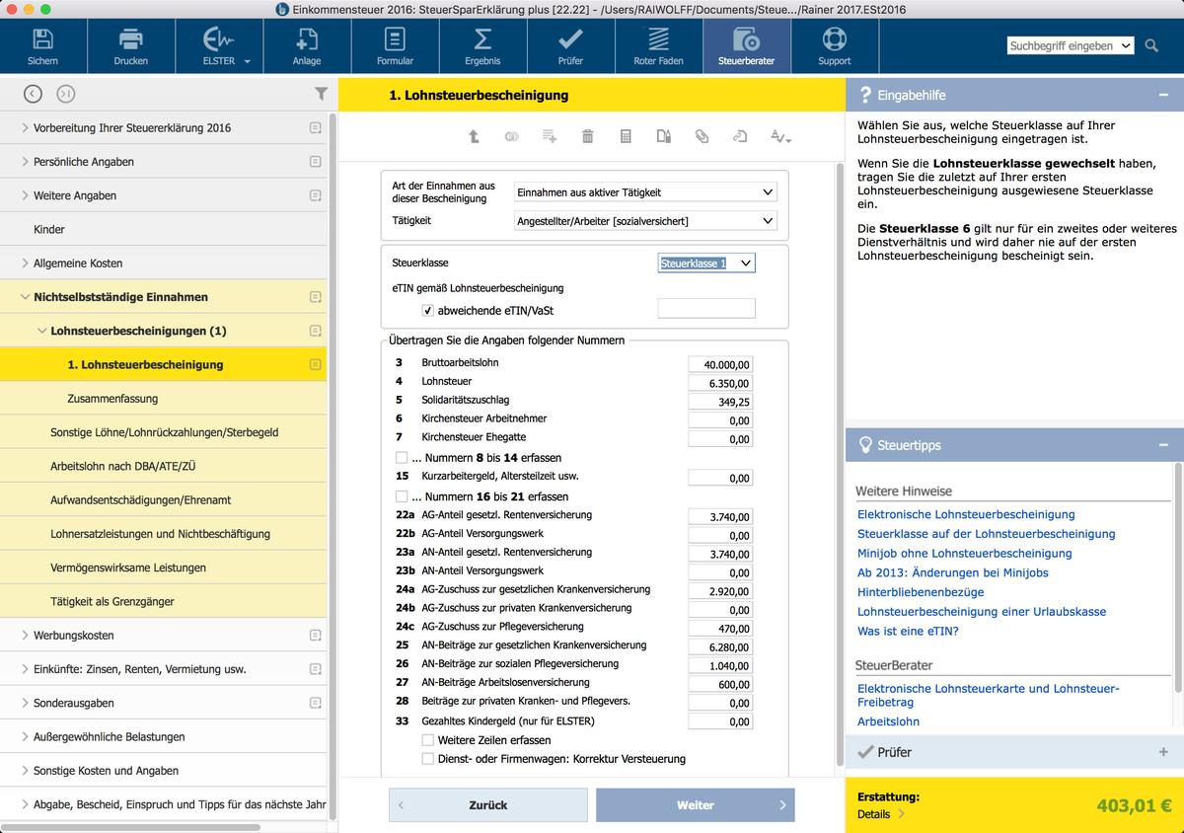This screenshot has width=1184, height=833.
Task: Check Dienst- oder Firmenwagen Korrektur box
Action: pos(427,759)
